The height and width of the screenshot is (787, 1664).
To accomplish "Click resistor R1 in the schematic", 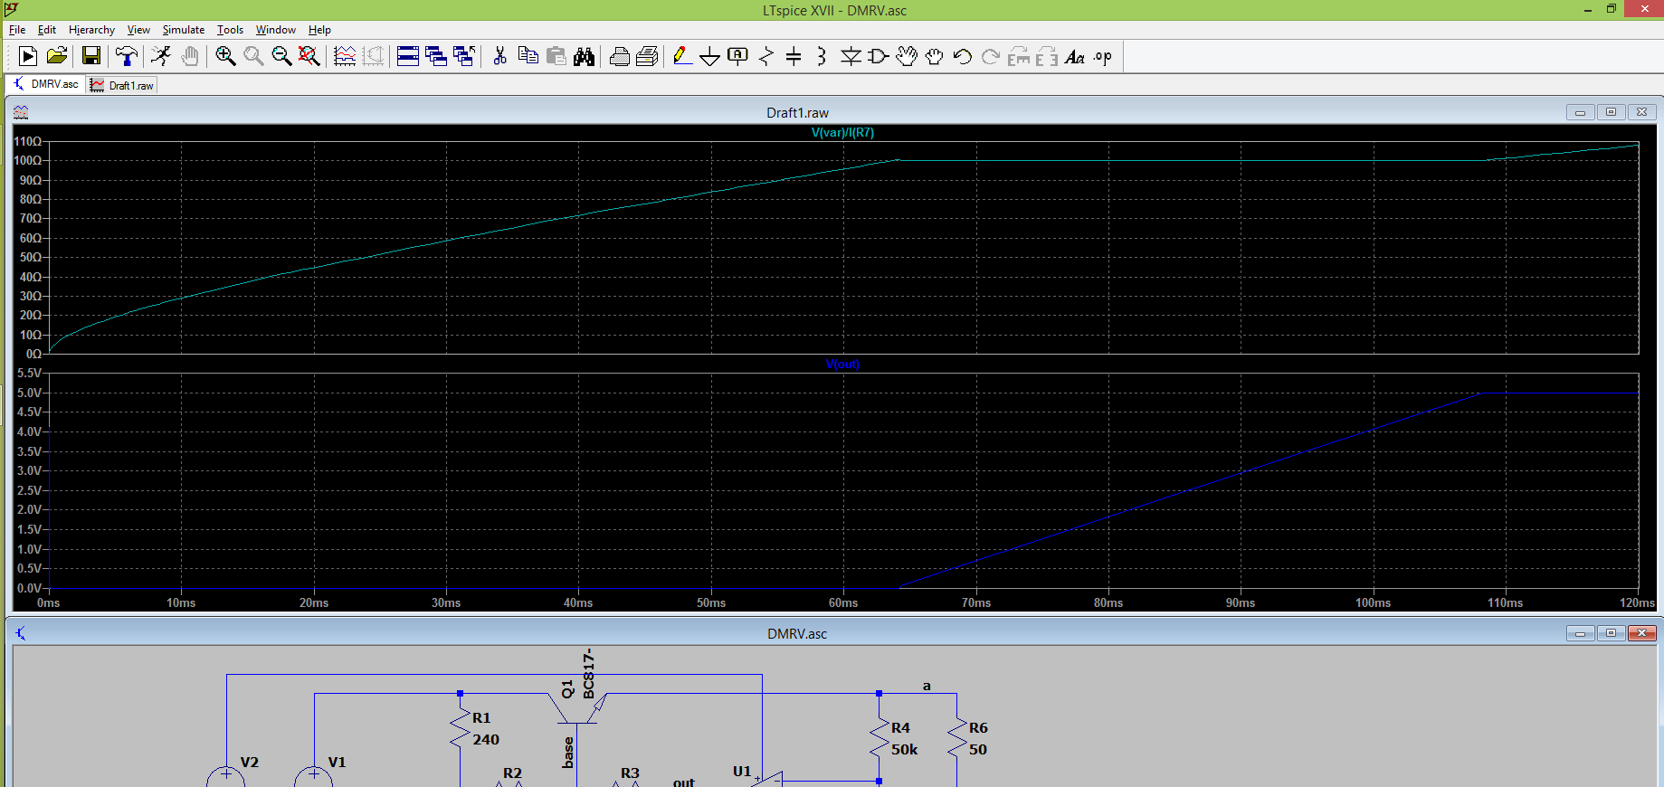I will pyautogui.click(x=461, y=728).
